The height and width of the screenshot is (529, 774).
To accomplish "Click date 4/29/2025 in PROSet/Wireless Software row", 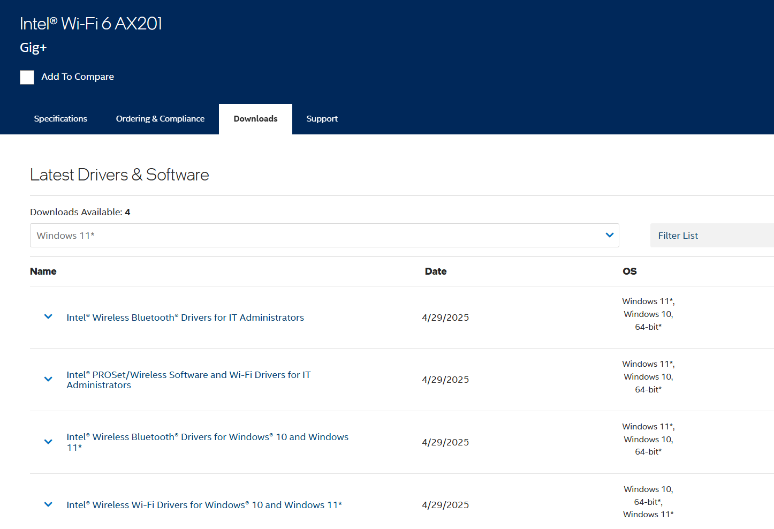I will pos(445,380).
